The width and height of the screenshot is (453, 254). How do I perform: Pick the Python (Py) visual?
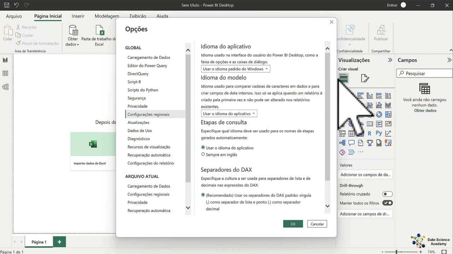[379, 133]
